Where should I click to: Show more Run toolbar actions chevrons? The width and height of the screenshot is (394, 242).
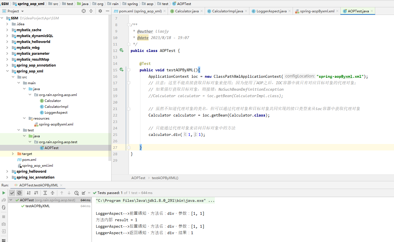pos(89,193)
